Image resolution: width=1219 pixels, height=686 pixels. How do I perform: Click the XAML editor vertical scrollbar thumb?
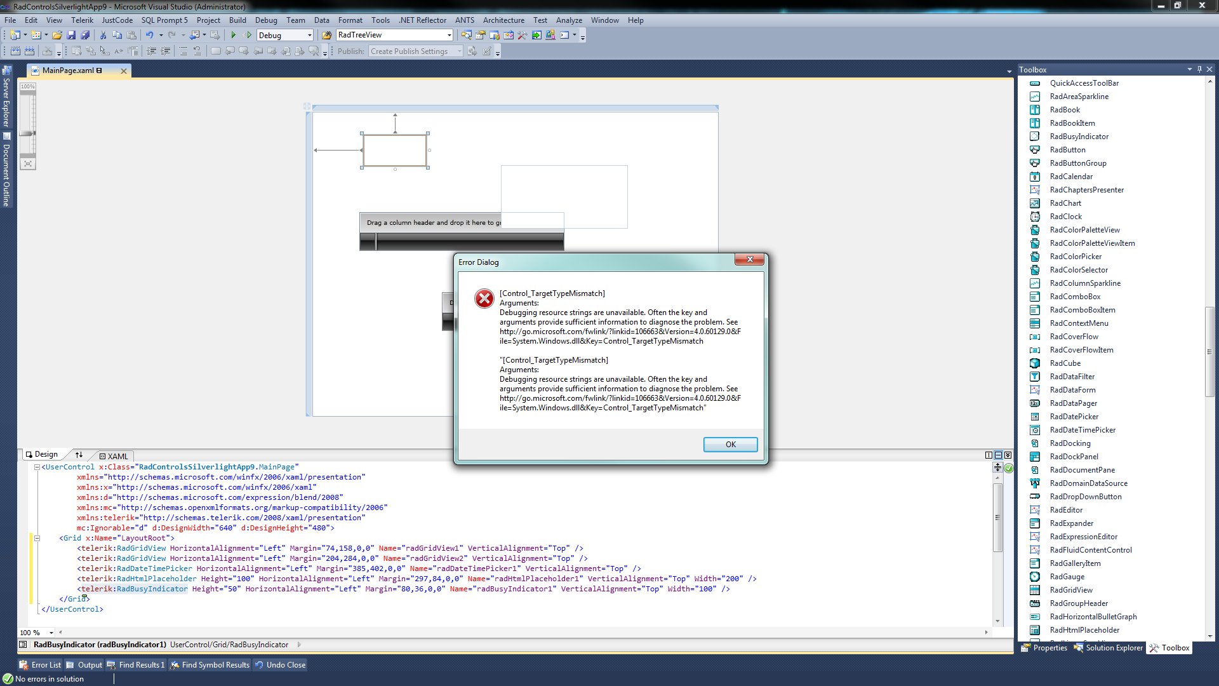point(997,517)
